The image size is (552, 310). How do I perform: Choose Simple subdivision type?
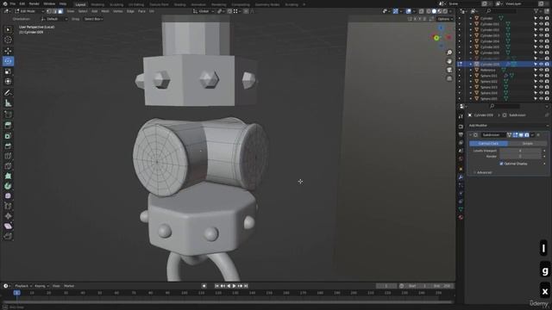tap(527, 144)
